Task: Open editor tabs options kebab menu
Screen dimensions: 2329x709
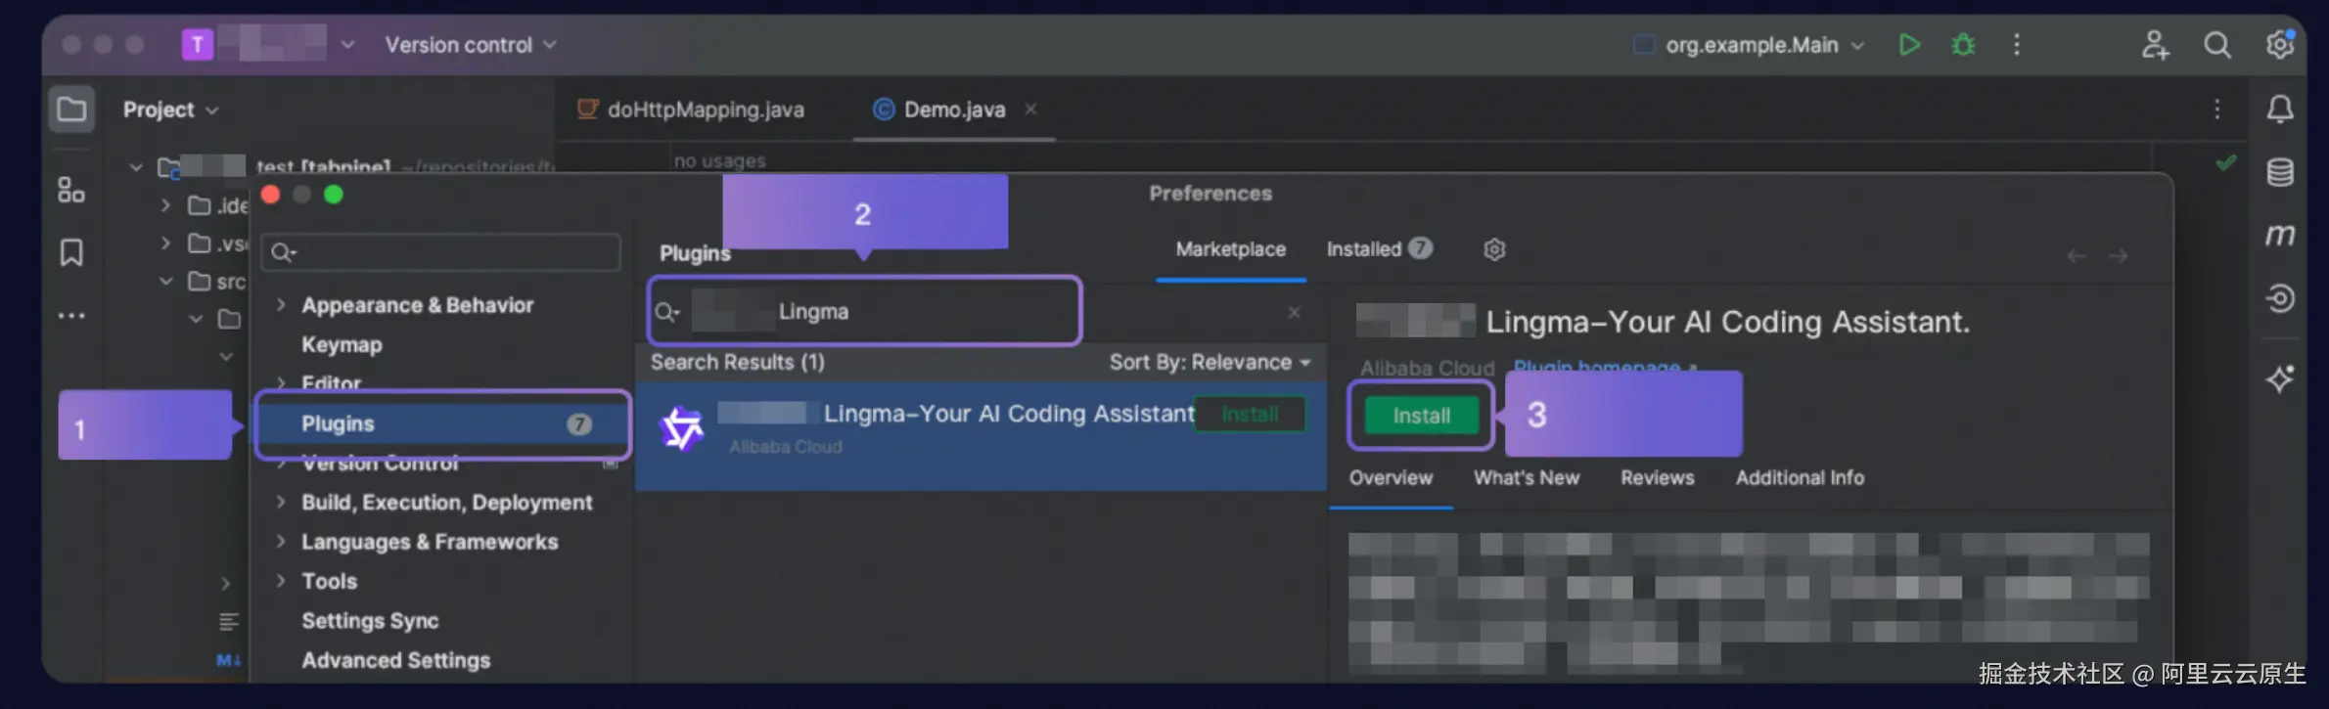Action: tap(2217, 110)
